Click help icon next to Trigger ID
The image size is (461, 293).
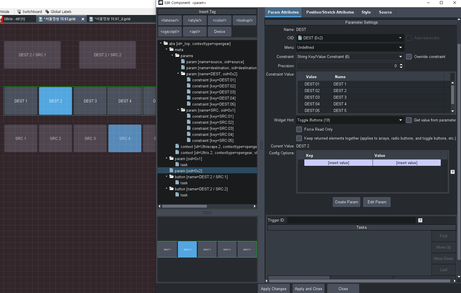[x=420, y=220]
